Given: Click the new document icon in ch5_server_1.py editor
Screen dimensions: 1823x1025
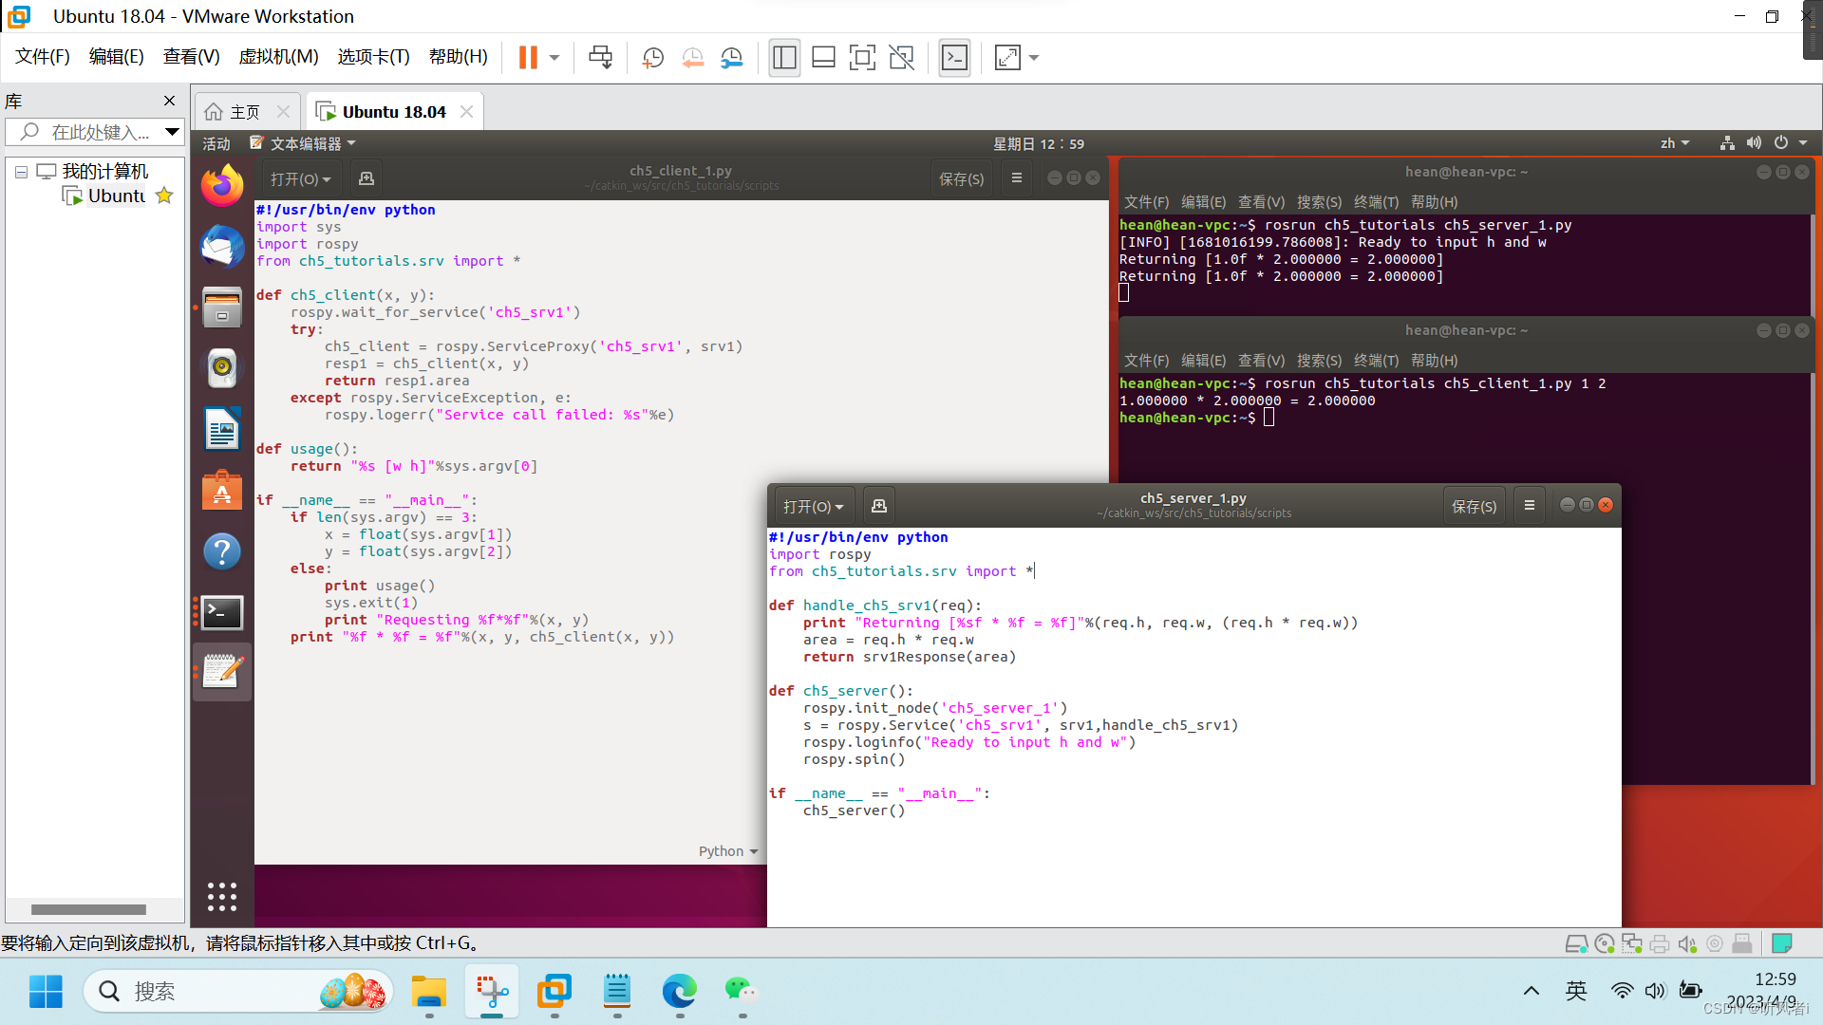Looking at the screenshot, I should coord(879,506).
